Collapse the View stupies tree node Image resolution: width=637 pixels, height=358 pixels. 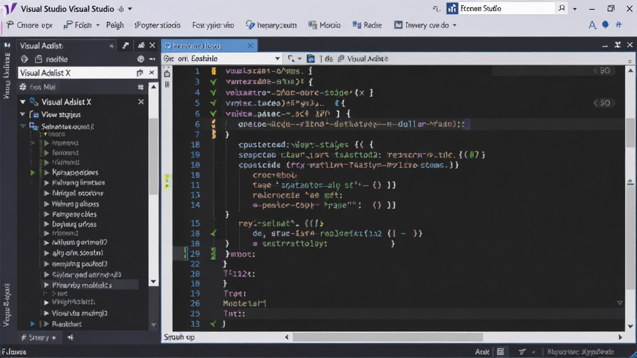click(23, 114)
